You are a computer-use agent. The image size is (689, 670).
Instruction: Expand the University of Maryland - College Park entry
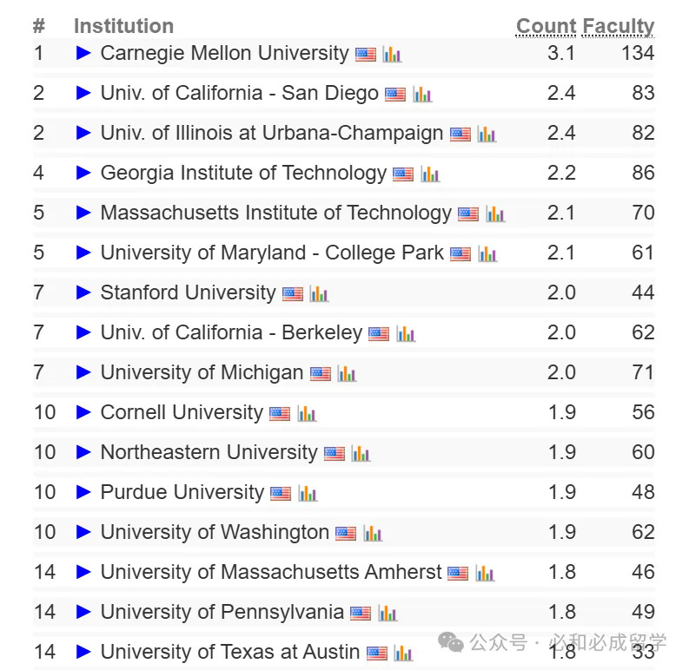click(83, 253)
